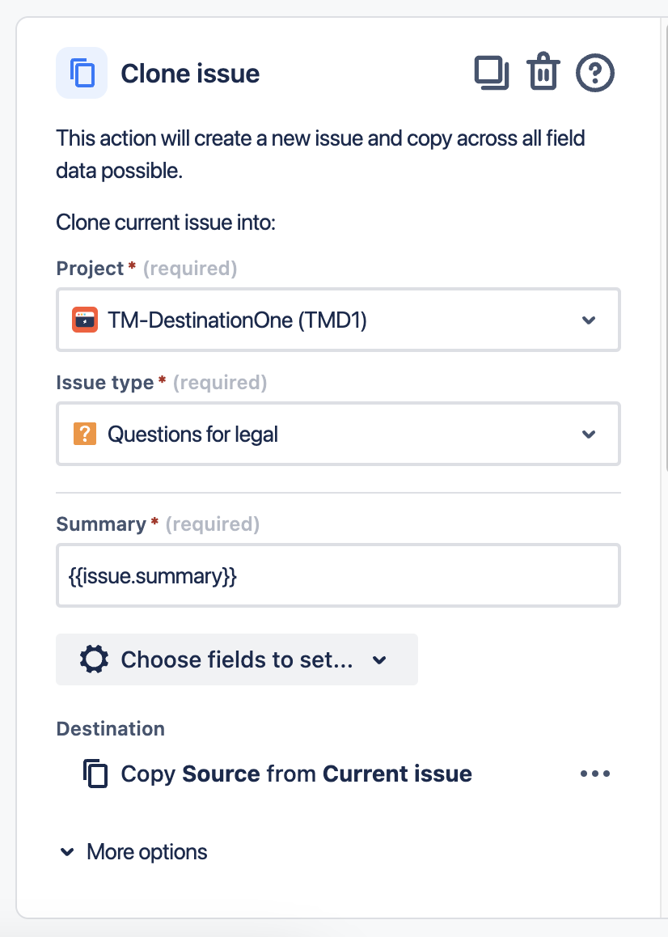The image size is (668, 937).
Task: Click the Destination field label
Action: (110, 728)
